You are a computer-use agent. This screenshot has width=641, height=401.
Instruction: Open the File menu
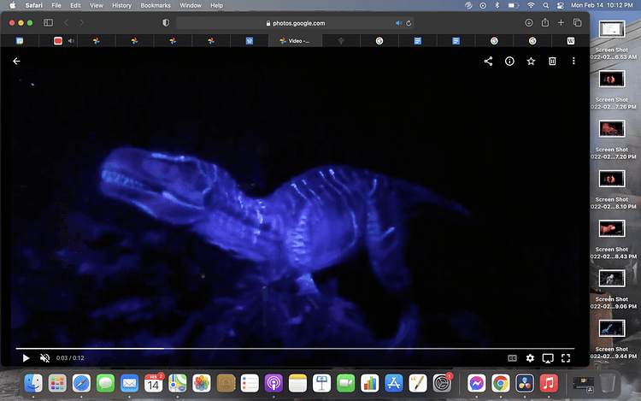56,5
